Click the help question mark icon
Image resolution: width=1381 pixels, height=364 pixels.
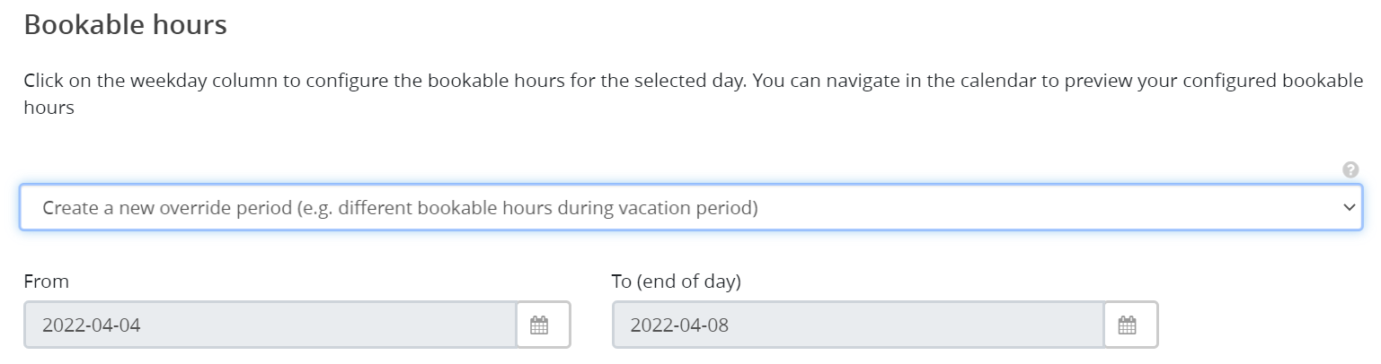[1350, 169]
